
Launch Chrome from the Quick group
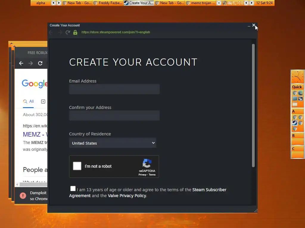[x=295, y=93]
